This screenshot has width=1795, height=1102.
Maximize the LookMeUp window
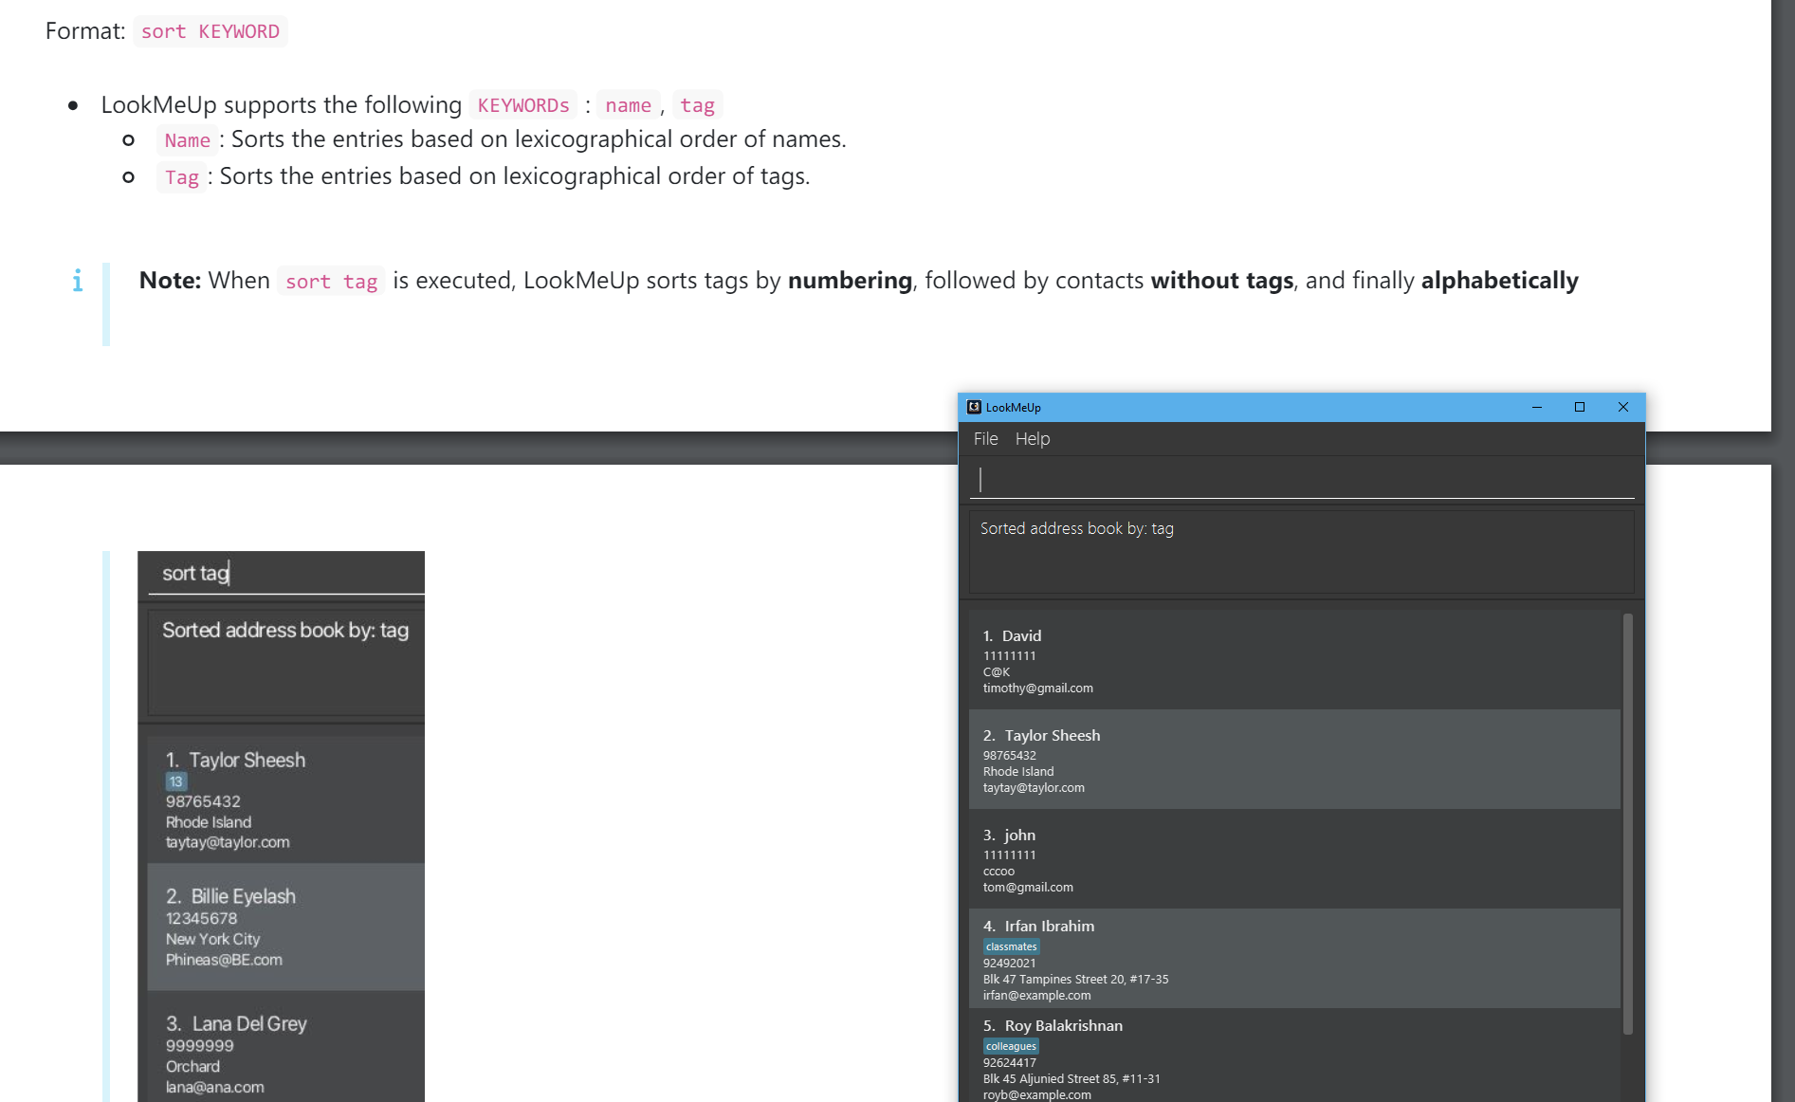point(1580,407)
